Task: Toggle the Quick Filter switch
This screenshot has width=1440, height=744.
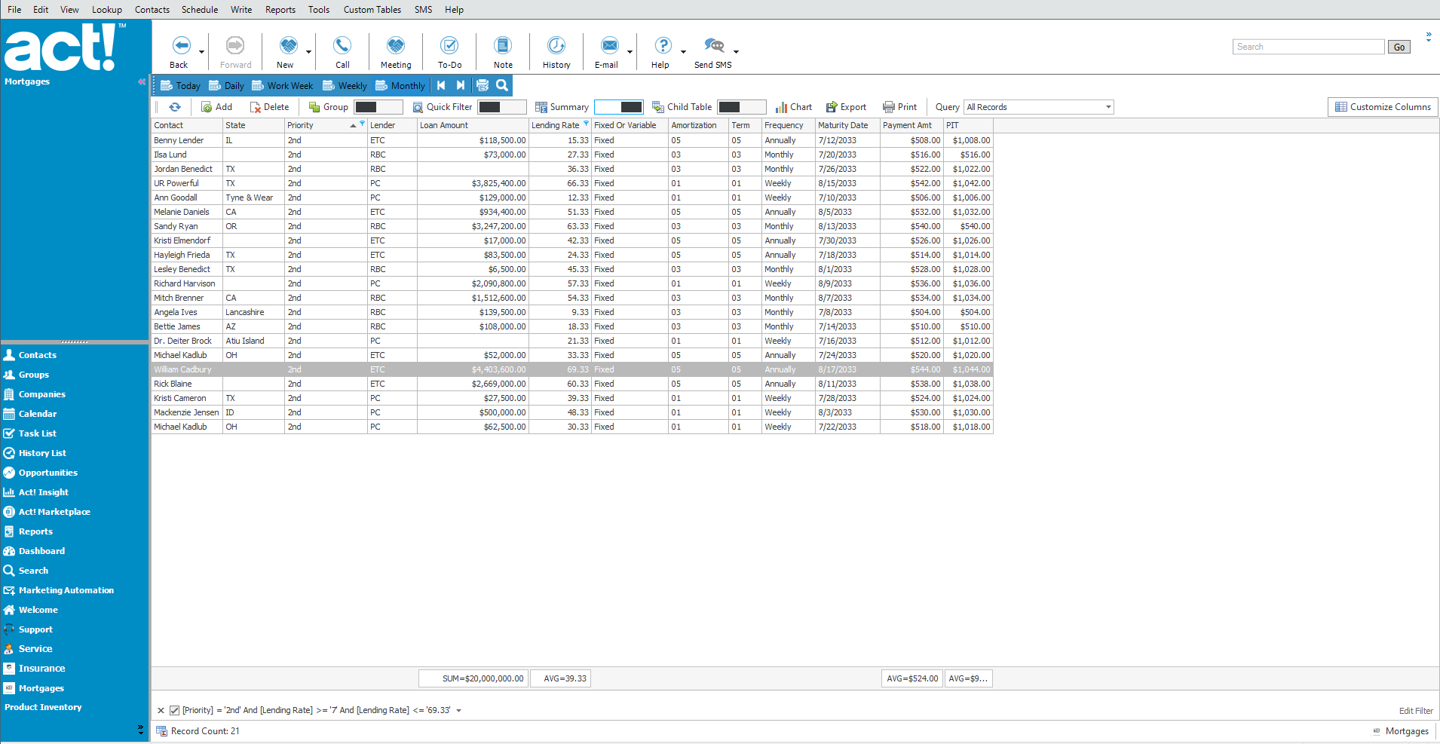Action: (x=501, y=107)
